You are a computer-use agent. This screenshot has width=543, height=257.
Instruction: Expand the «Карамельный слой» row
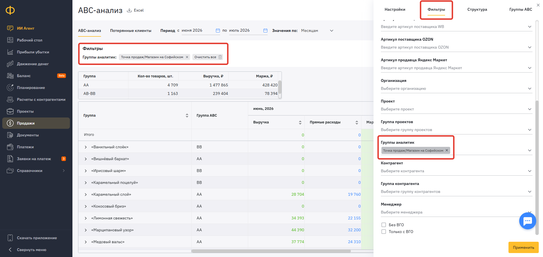(86, 195)
